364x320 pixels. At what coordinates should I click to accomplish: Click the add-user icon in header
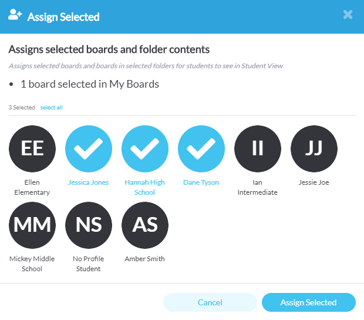pyautogui.click(x=15, y=15)
